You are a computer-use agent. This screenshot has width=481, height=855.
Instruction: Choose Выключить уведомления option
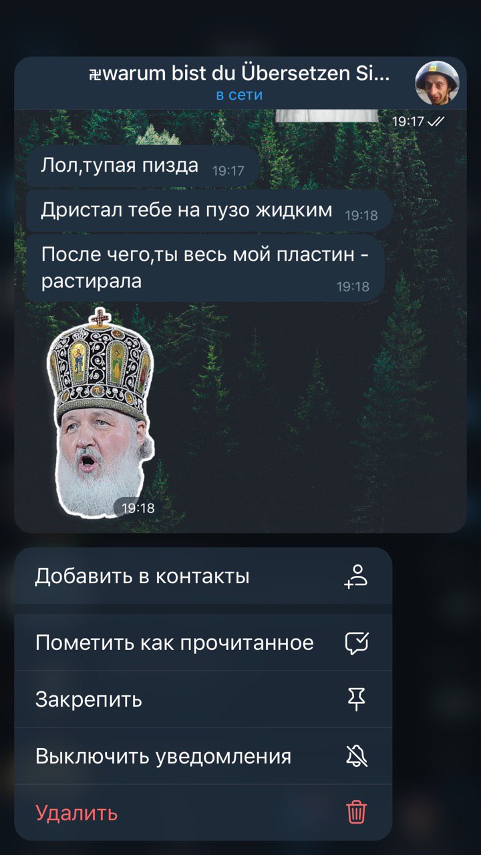click(203, 756)
